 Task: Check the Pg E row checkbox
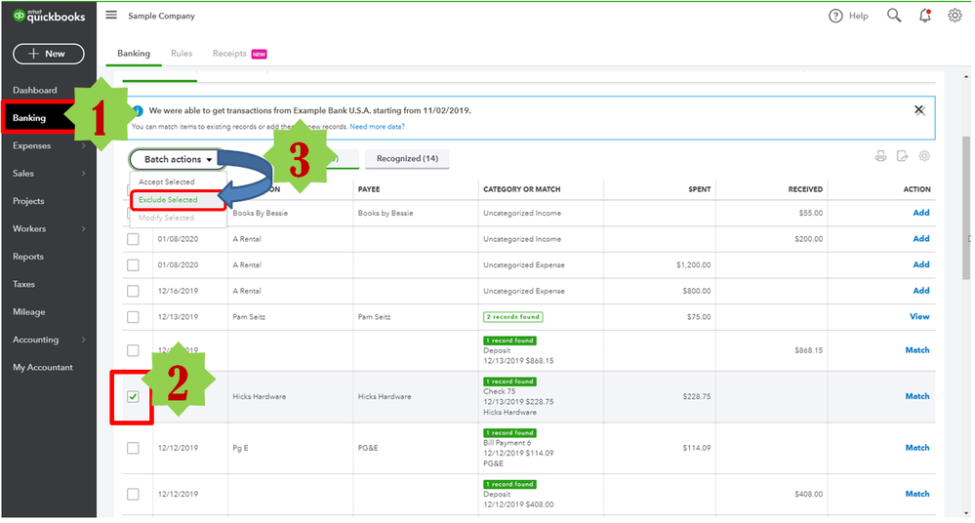tap(133, 448)
